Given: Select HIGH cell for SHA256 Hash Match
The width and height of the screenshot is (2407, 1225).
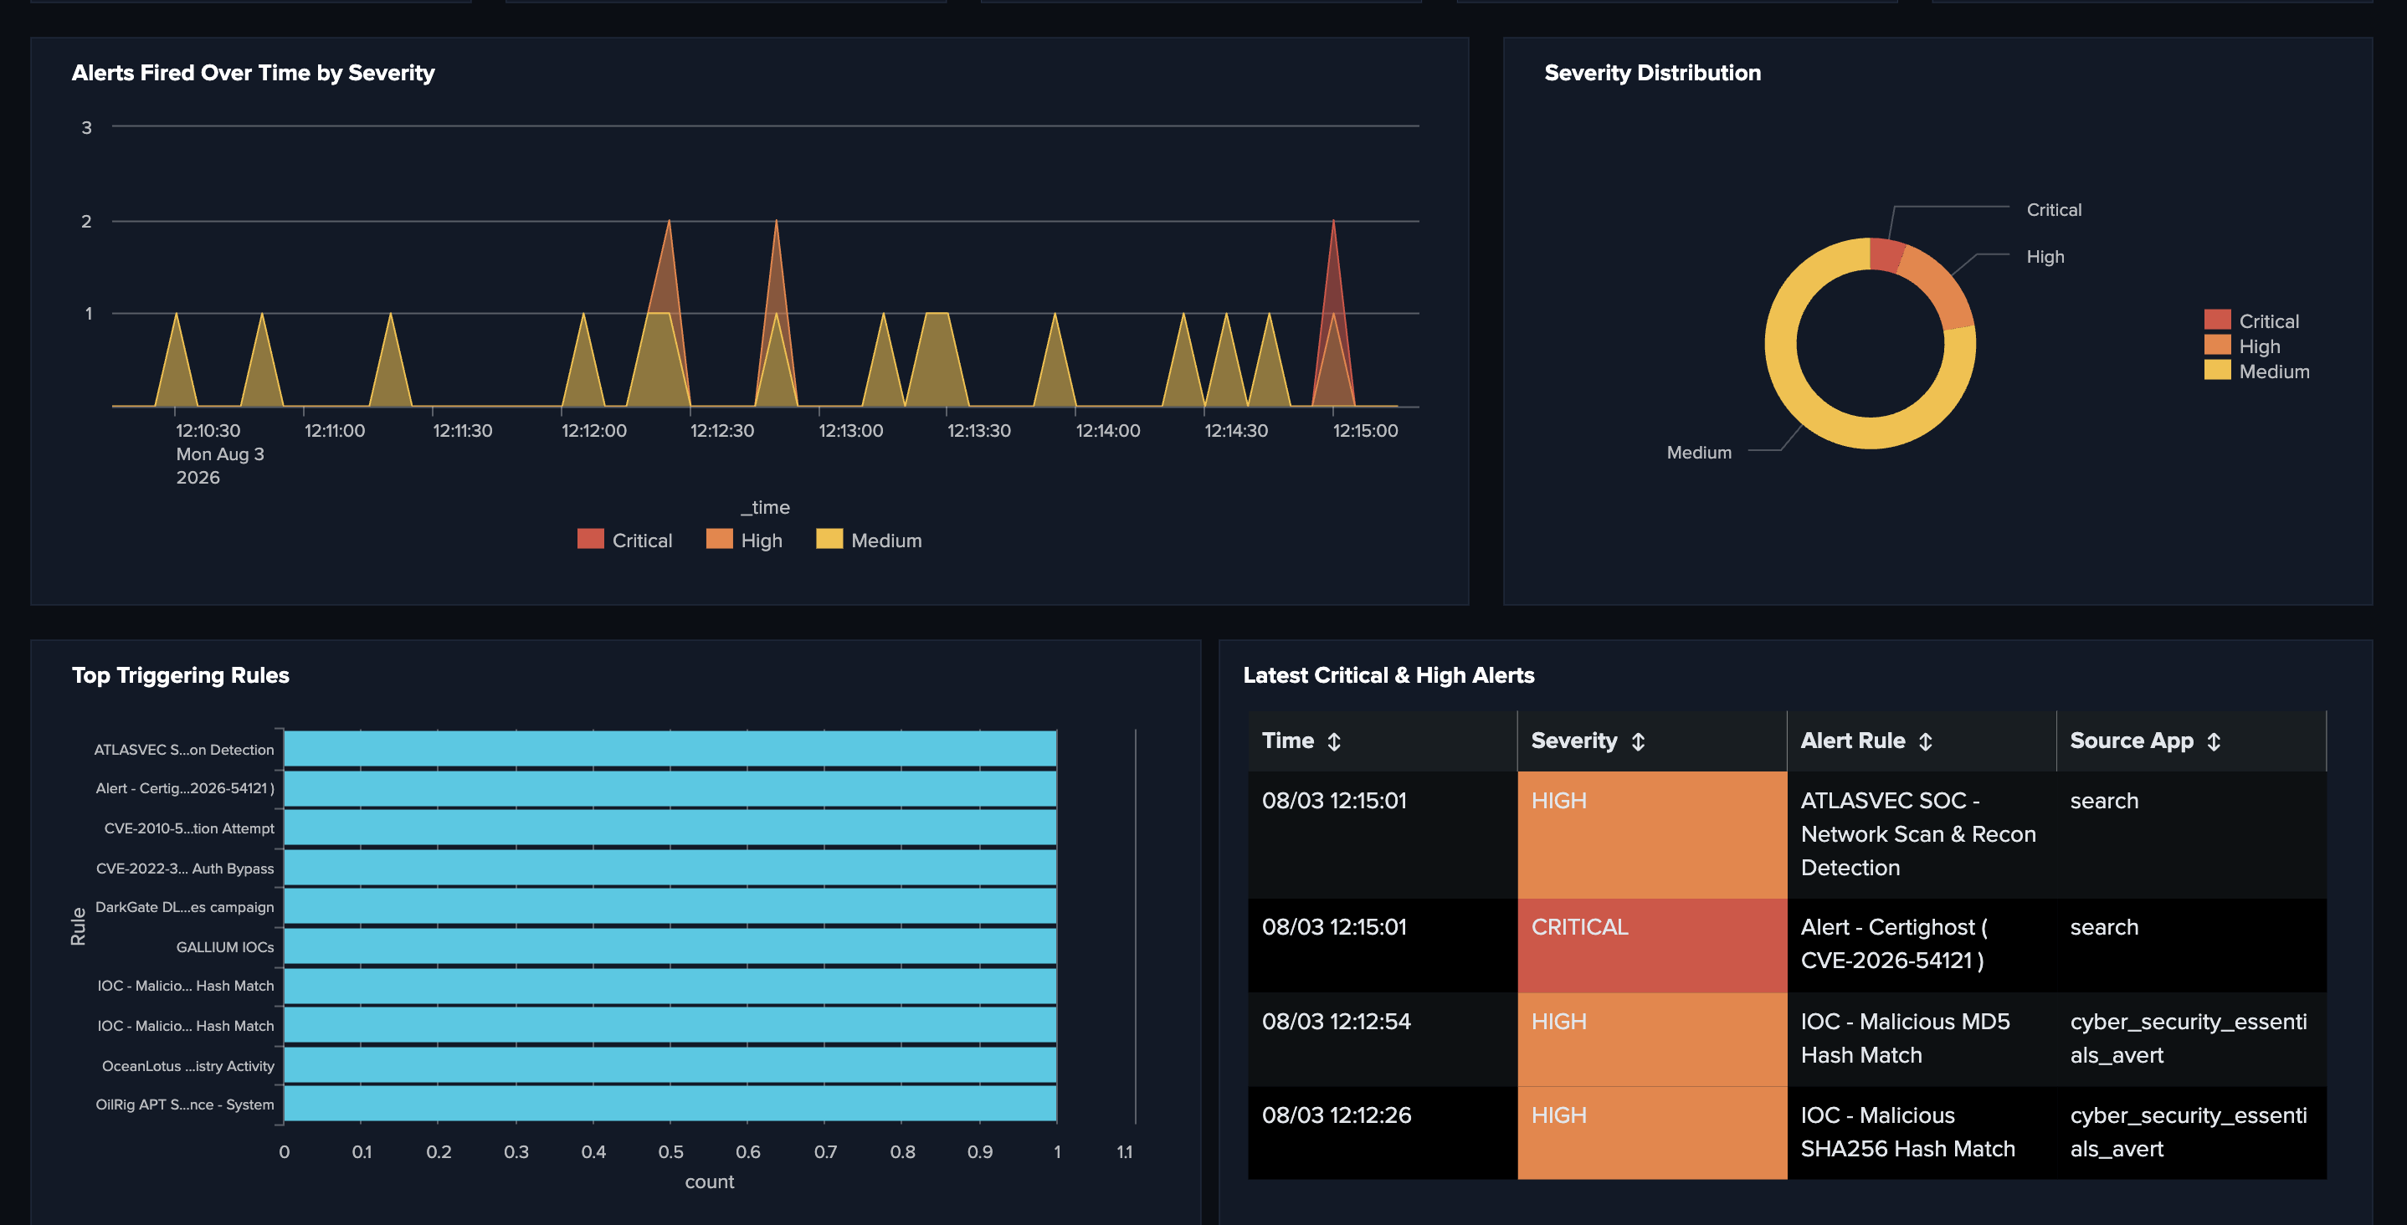Looking at the screenshot, I should [1652, 1132].
